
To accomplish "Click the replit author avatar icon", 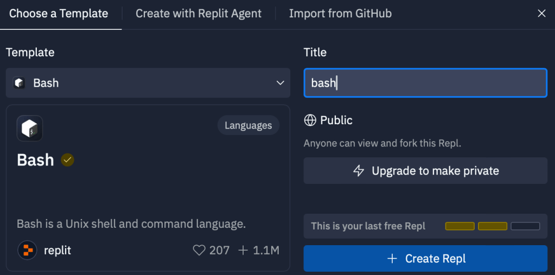I will point(27,250).
